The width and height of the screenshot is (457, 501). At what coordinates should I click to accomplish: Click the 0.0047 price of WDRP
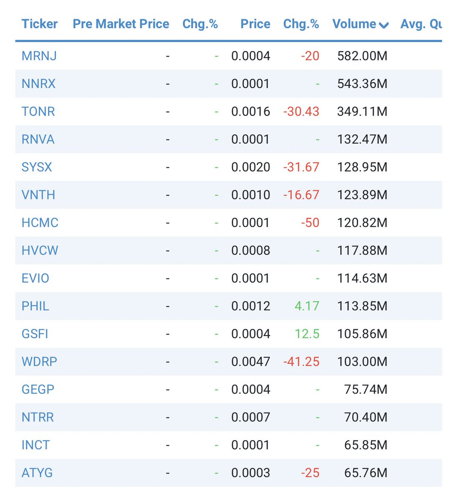[251, 362]
